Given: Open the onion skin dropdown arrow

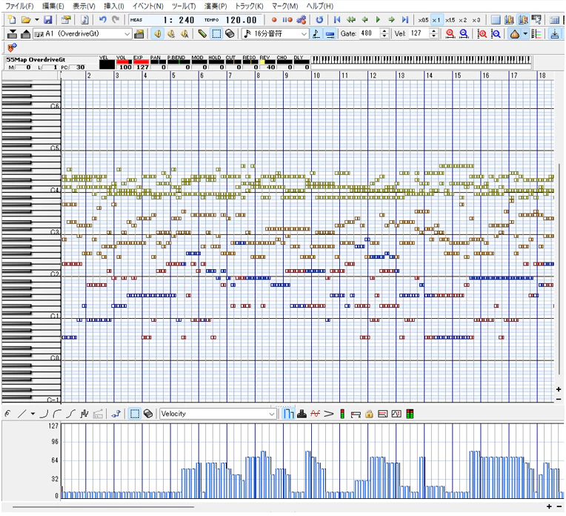Looking at the screenshot, I should coord(525,34).
